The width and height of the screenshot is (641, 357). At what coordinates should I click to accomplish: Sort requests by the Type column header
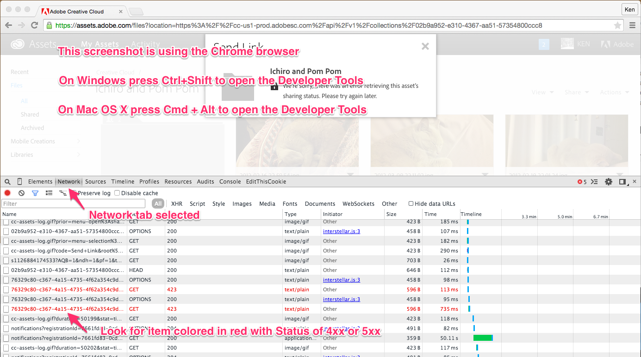[x=302, y=214]
